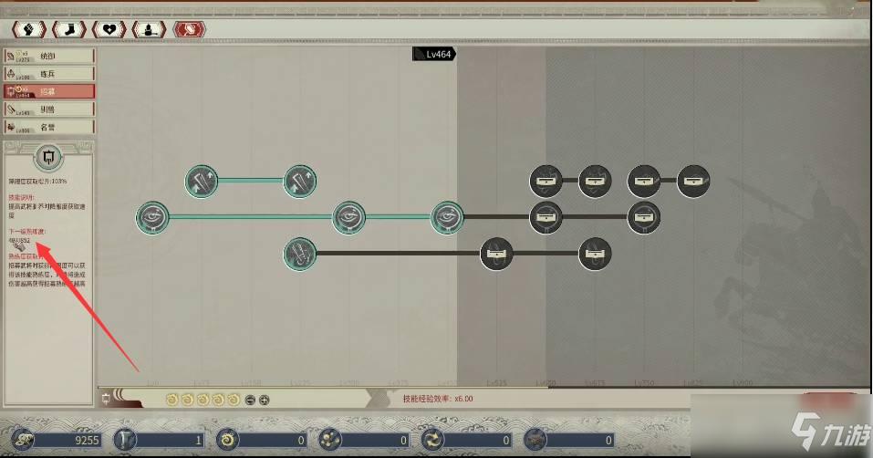Viewport: 873px width, 458px height.
Task: Click the last locked node on top row
Action: [693, 181]
